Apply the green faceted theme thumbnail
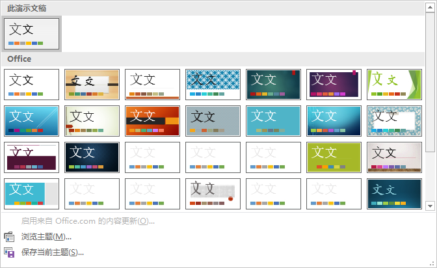437x268 pixels. click(394, 85)
